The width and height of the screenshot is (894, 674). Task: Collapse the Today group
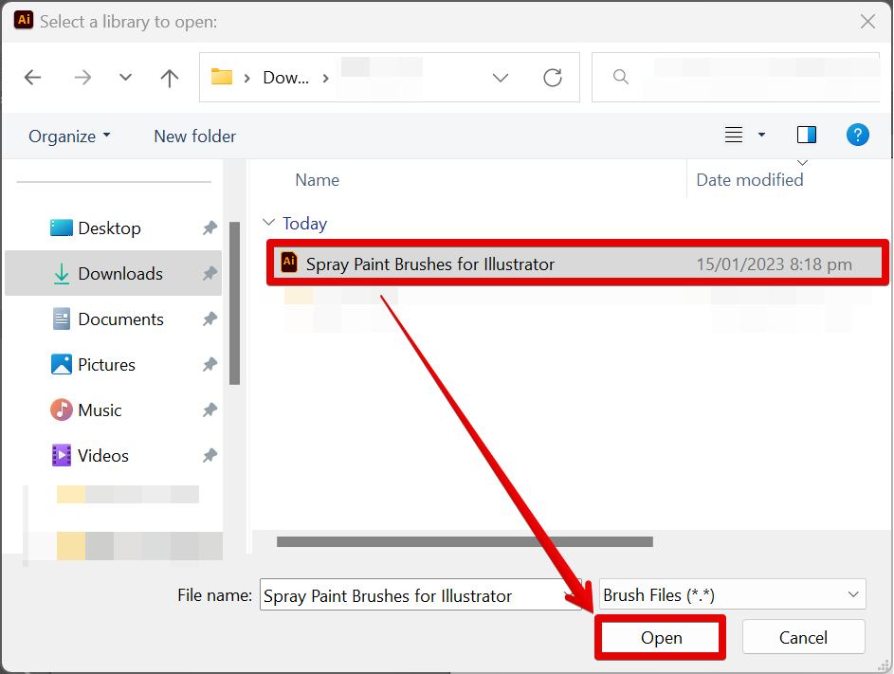click(268, 222)
